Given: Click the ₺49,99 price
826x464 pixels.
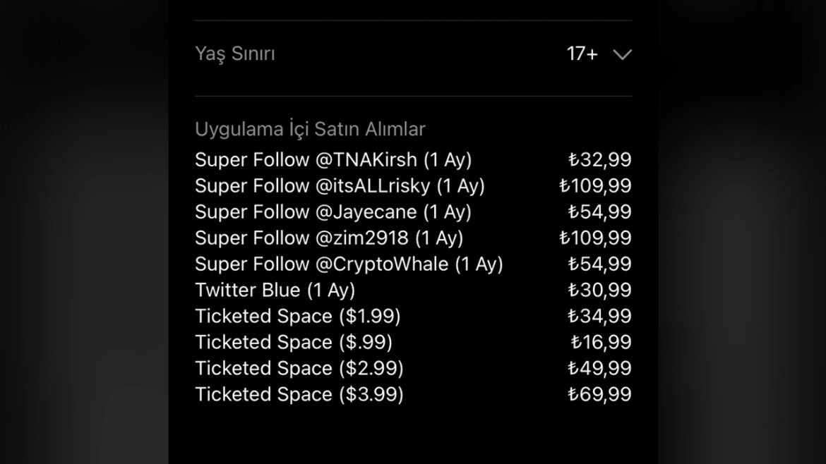Looking at the screenshot, I should [599, 368].
